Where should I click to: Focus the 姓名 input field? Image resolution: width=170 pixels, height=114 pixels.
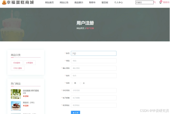(x=94, y=76)
